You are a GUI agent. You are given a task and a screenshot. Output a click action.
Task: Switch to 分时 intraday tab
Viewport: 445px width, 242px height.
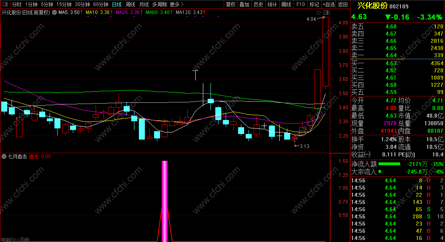click(x=17, y=4)
